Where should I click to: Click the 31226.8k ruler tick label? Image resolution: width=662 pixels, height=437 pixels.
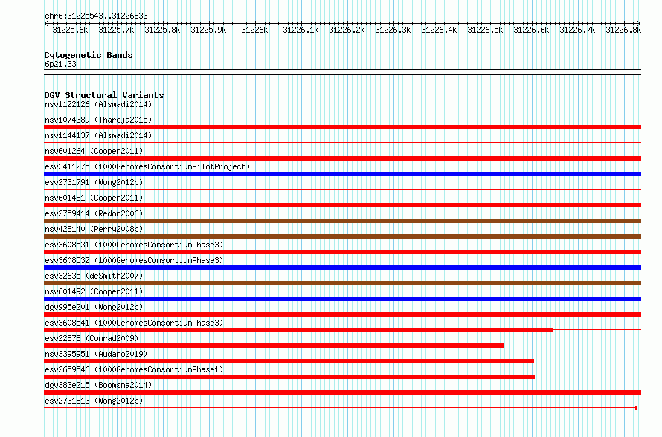(x=623, y=30)
